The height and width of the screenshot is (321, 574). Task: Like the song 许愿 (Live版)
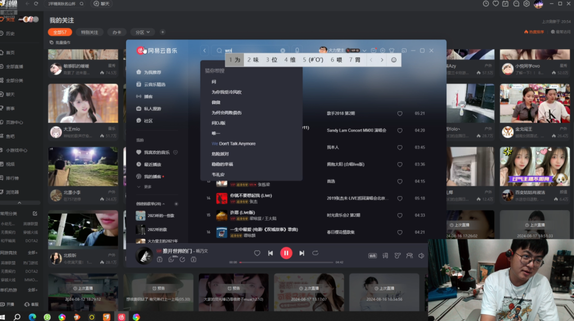pyautogui.click(x=400, y=215)
